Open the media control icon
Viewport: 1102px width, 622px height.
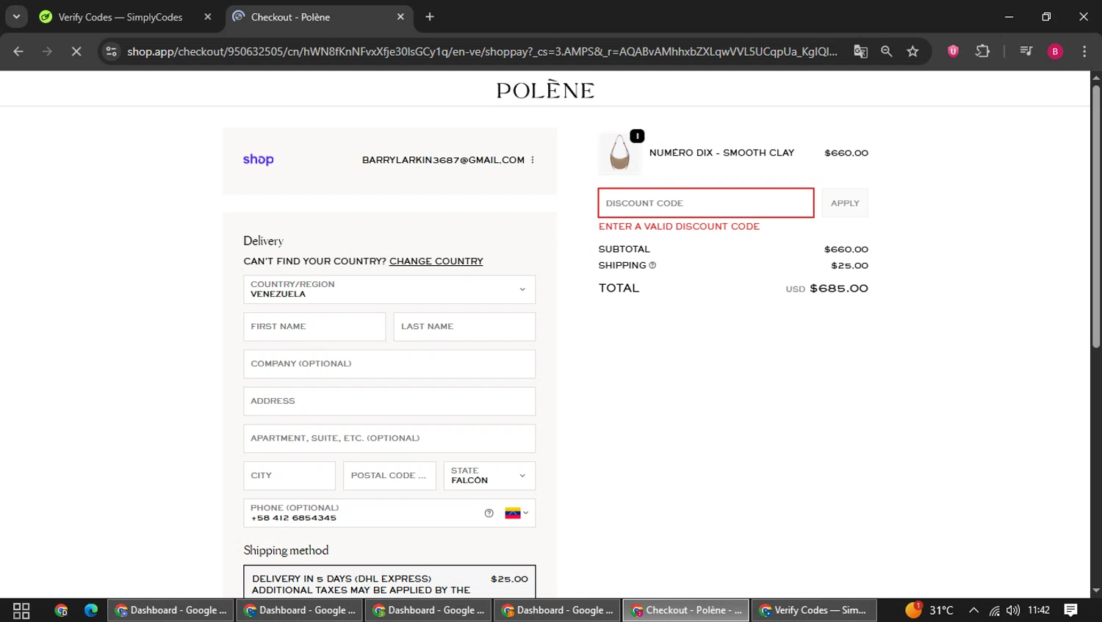click(1026, 51)
